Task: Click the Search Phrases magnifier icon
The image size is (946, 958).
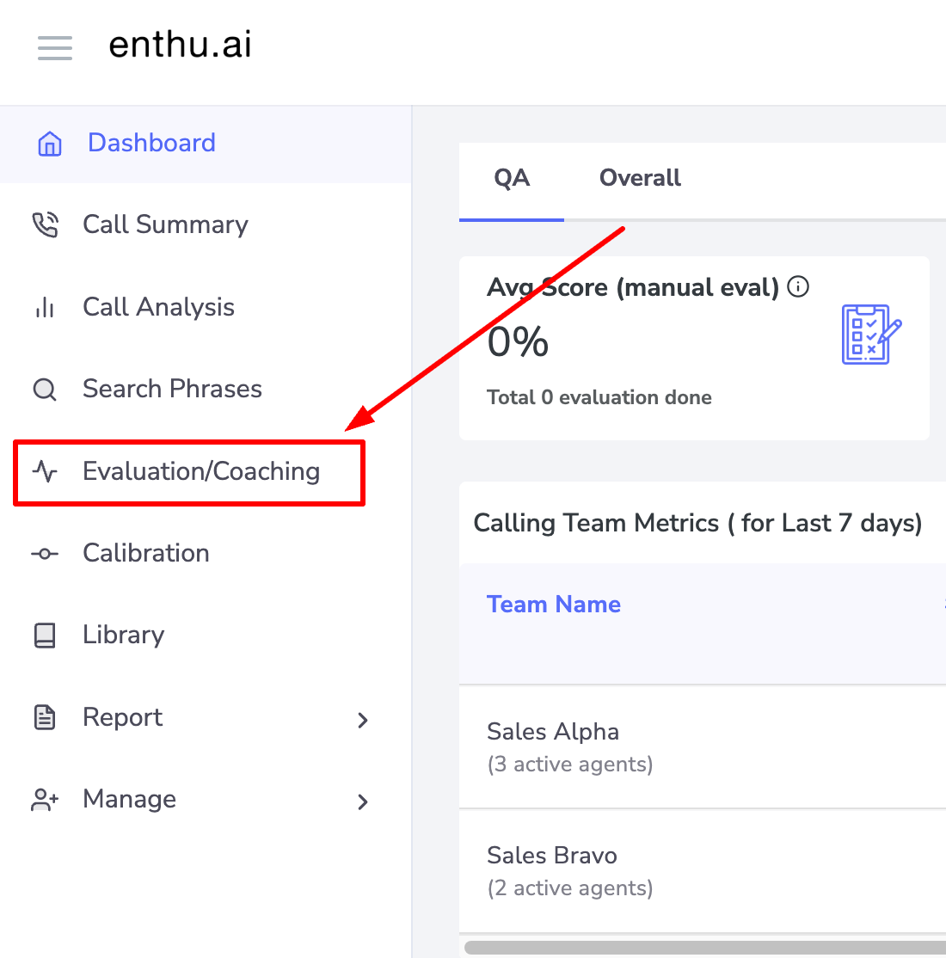Action: pyautogui.click(x=45, y=390)
